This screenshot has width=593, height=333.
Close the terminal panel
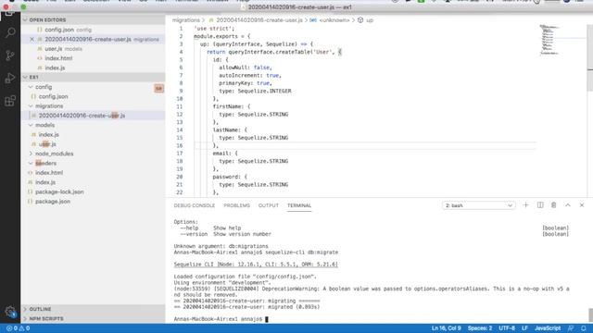click(x=582, y=205)
